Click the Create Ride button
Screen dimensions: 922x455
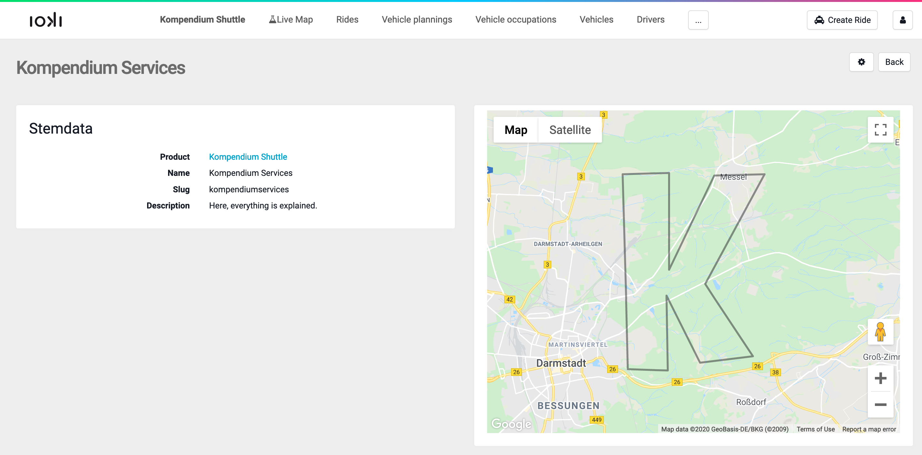(842, 20)
